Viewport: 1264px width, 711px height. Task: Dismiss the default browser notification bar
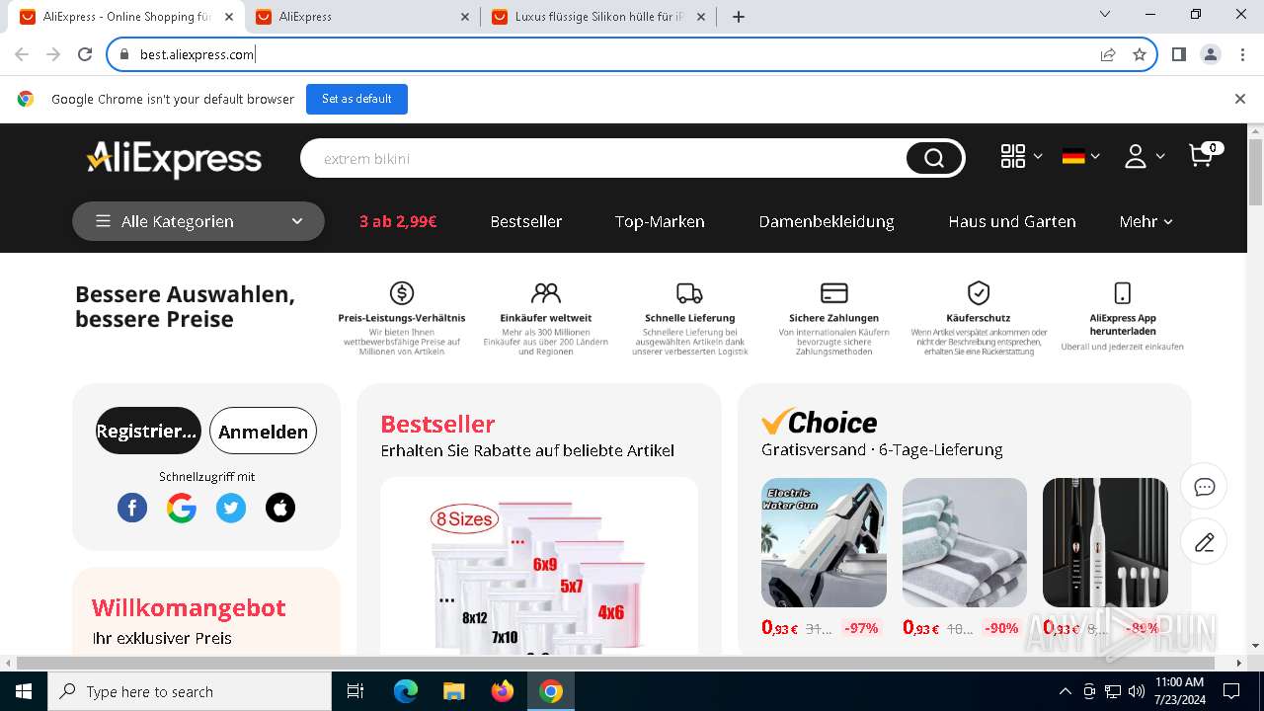coord(1240,99)
